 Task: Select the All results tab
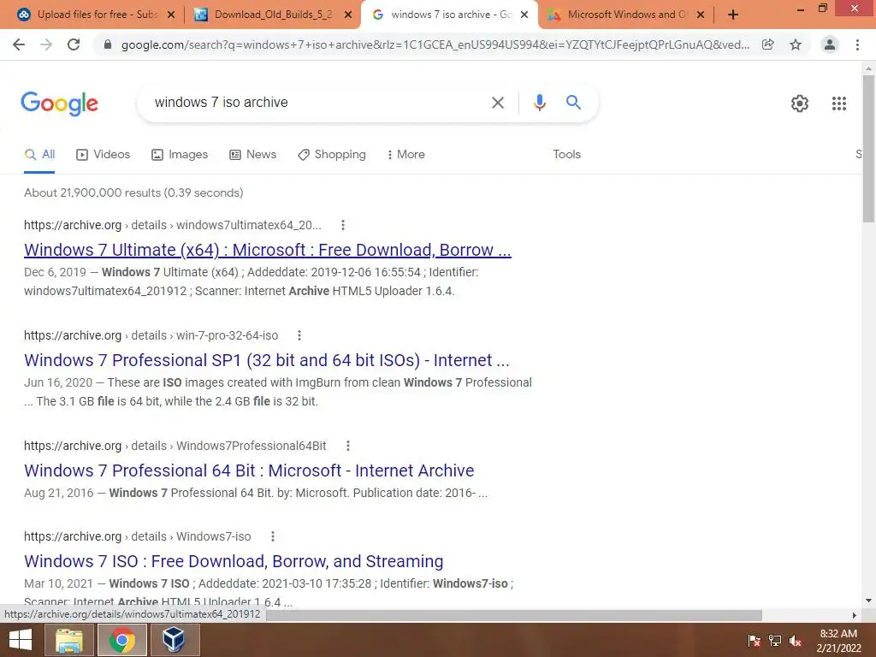tap(39, 155)
